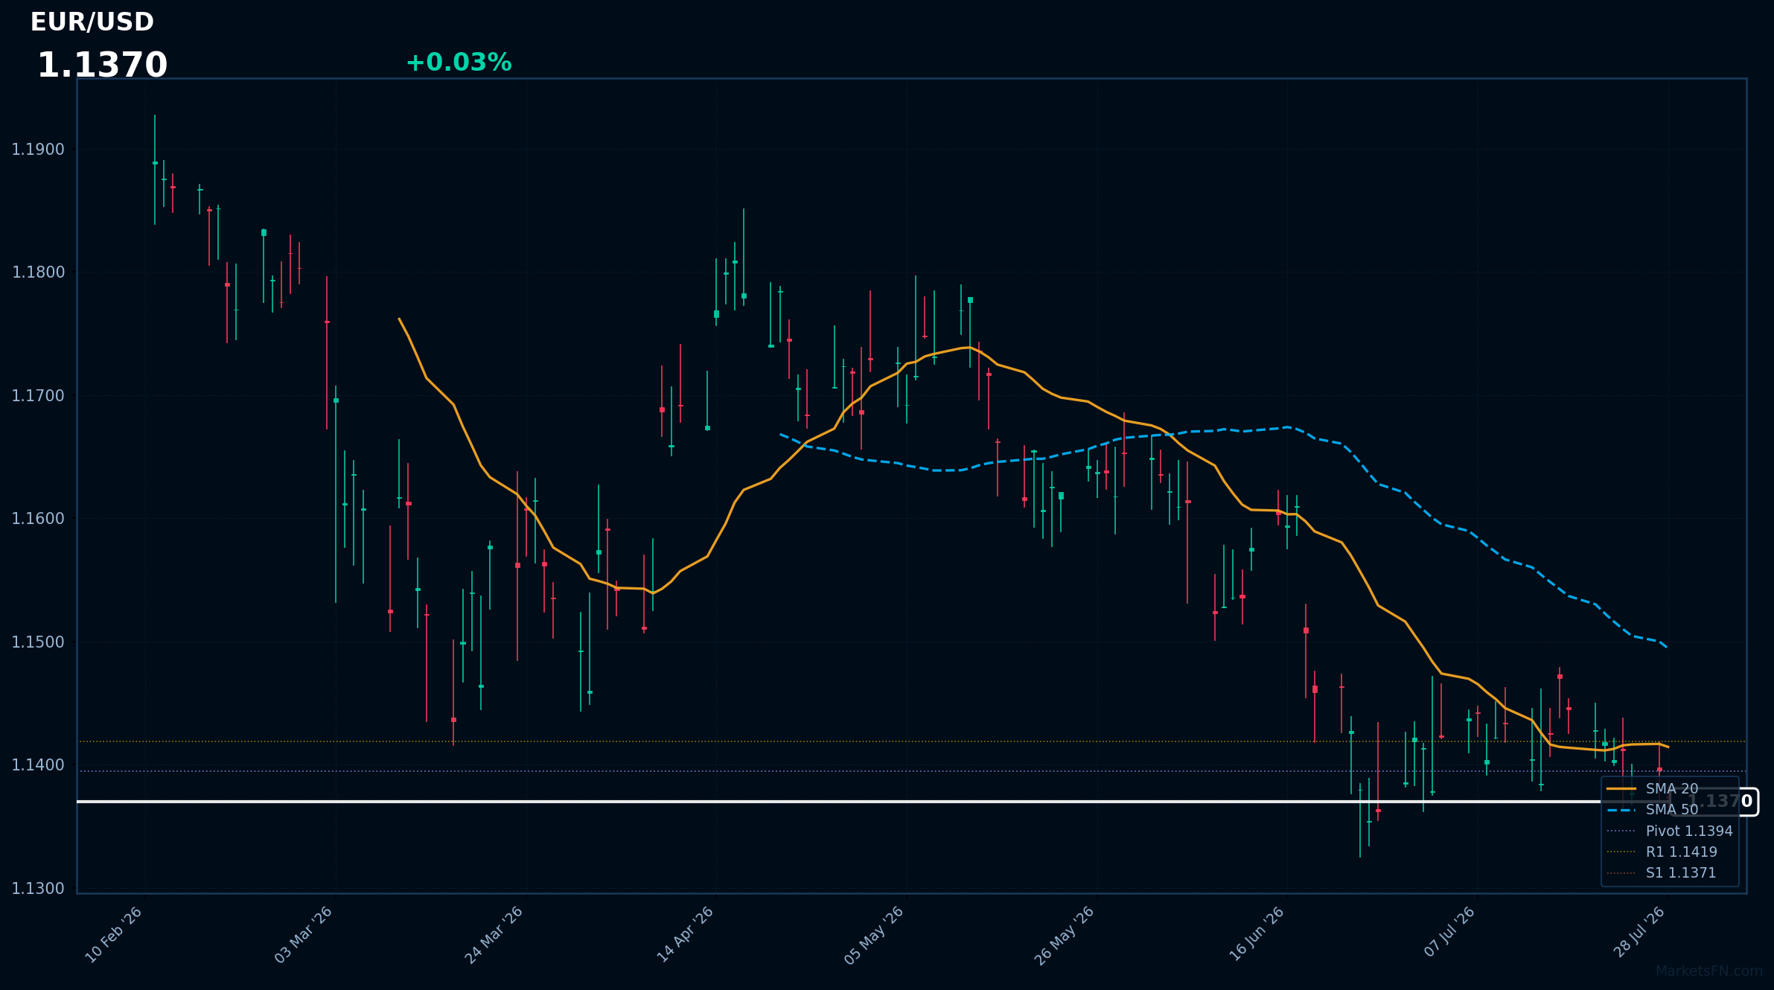Click the 1.1900 y-axis label

click(38, 150)
